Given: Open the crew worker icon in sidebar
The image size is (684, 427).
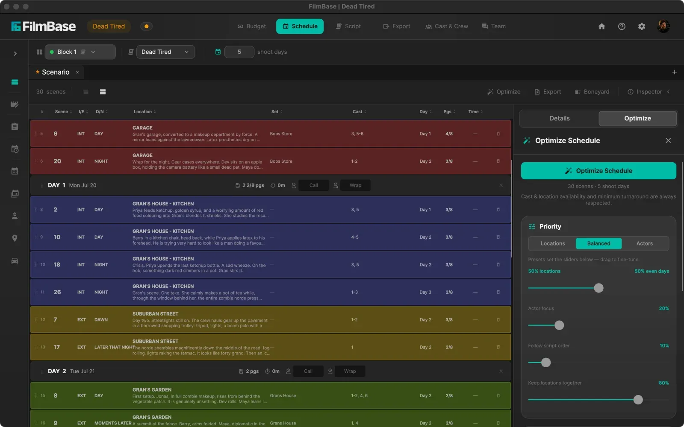Looking at the screenshot, I should tap(15, 216).
